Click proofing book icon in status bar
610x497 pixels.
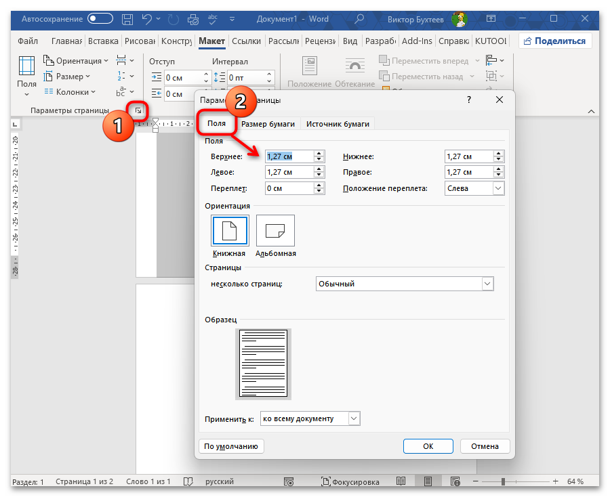coord(187,481)
